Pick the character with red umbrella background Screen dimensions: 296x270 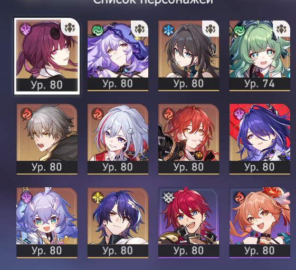(x=260, y=139)
